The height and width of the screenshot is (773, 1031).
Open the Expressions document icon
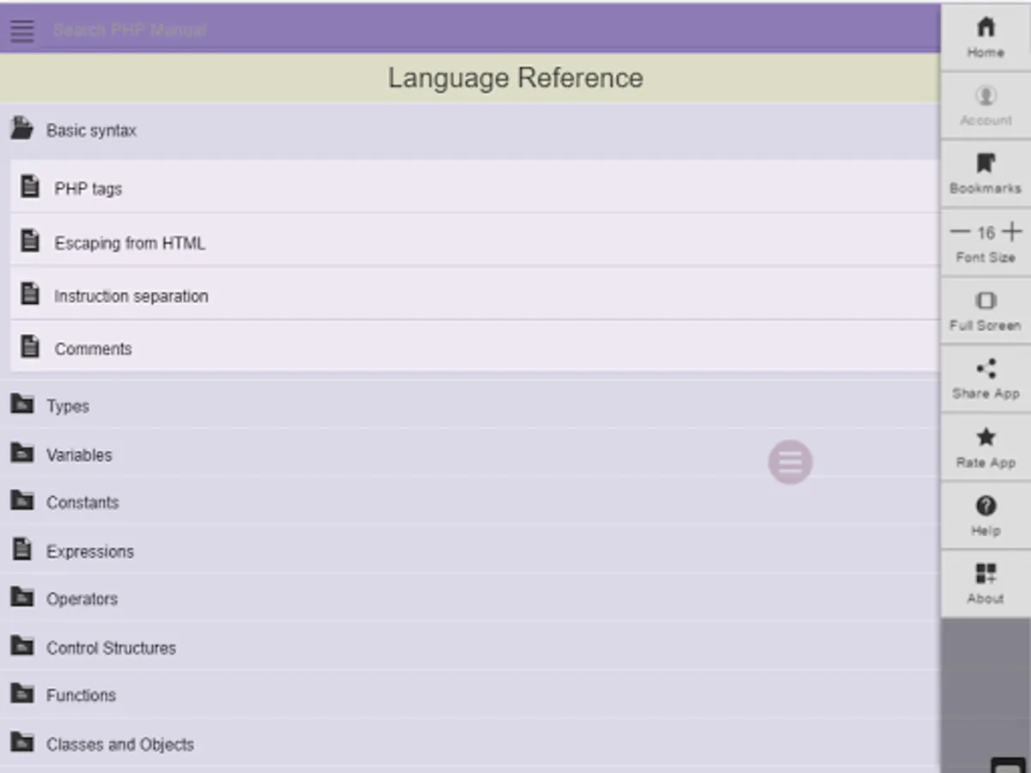(x=22, y=550)
